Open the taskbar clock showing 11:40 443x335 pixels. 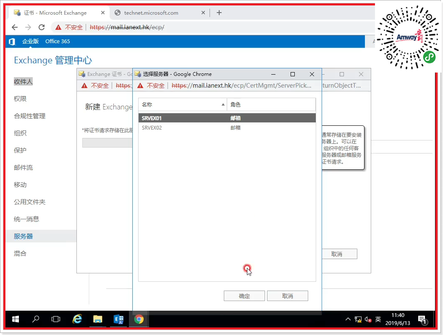click(398, 319)
